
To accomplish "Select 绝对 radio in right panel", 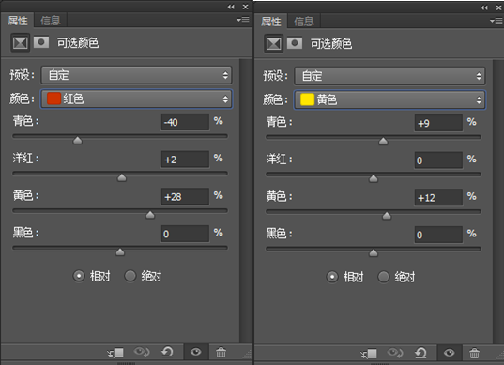I will [x=384, y=277].
